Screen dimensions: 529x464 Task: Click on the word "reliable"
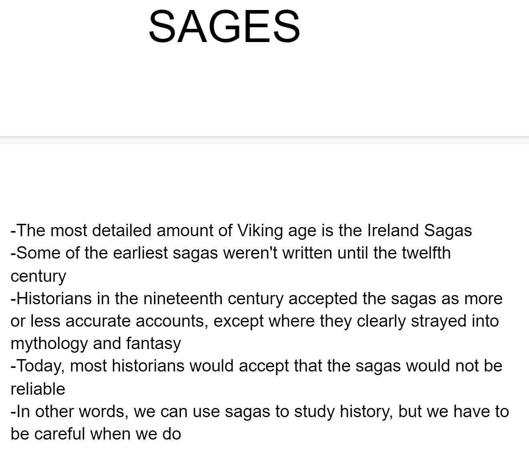pos(38,389)
